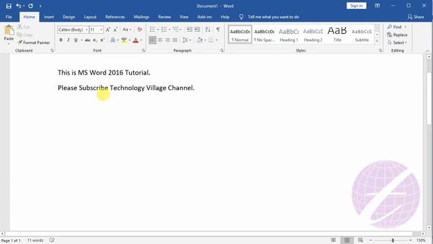
Task: Click the Redo/Repeat icon
Action: (30, 6)
